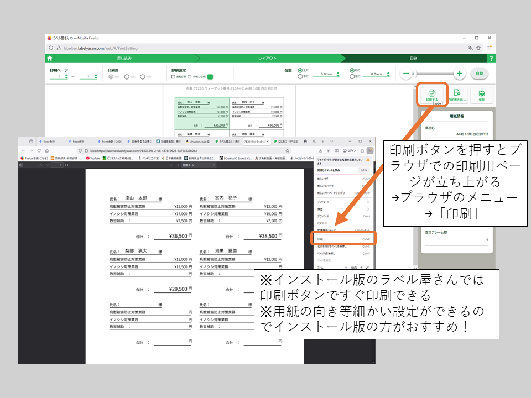Click the 保存 save icon
531x398 pixels.
point(481,95)
